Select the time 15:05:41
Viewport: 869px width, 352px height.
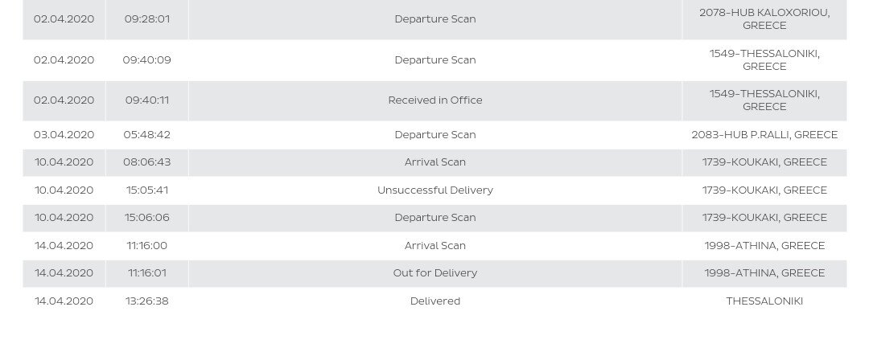[147, 190]
